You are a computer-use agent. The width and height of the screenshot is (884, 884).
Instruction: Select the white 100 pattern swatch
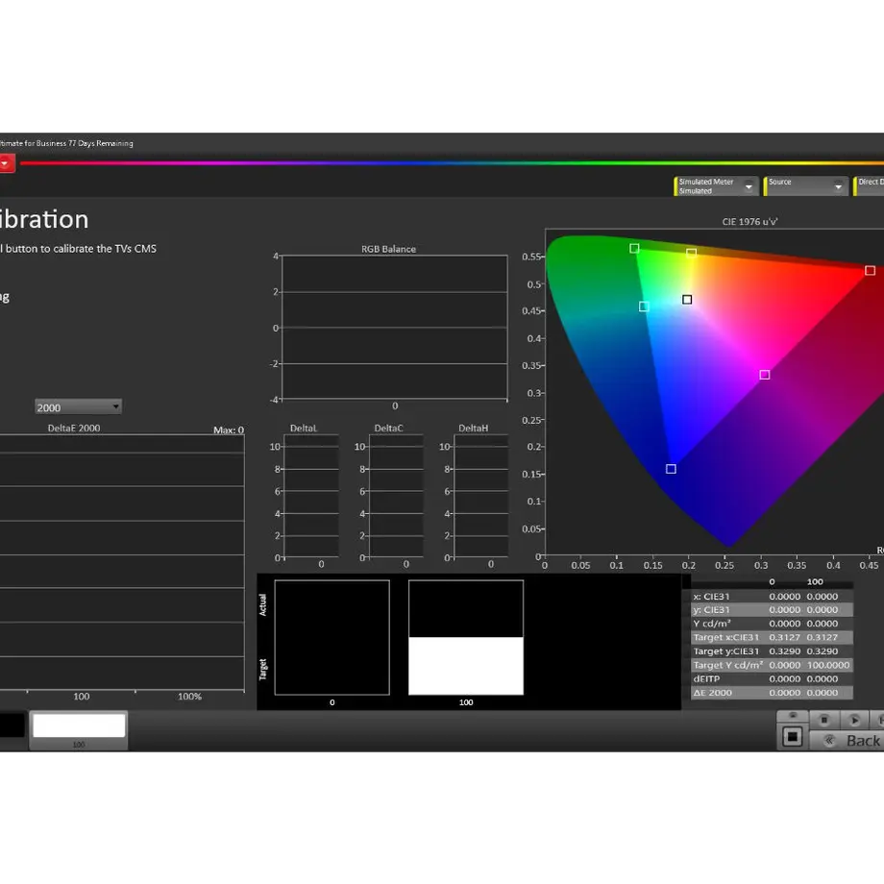point(79,725)
